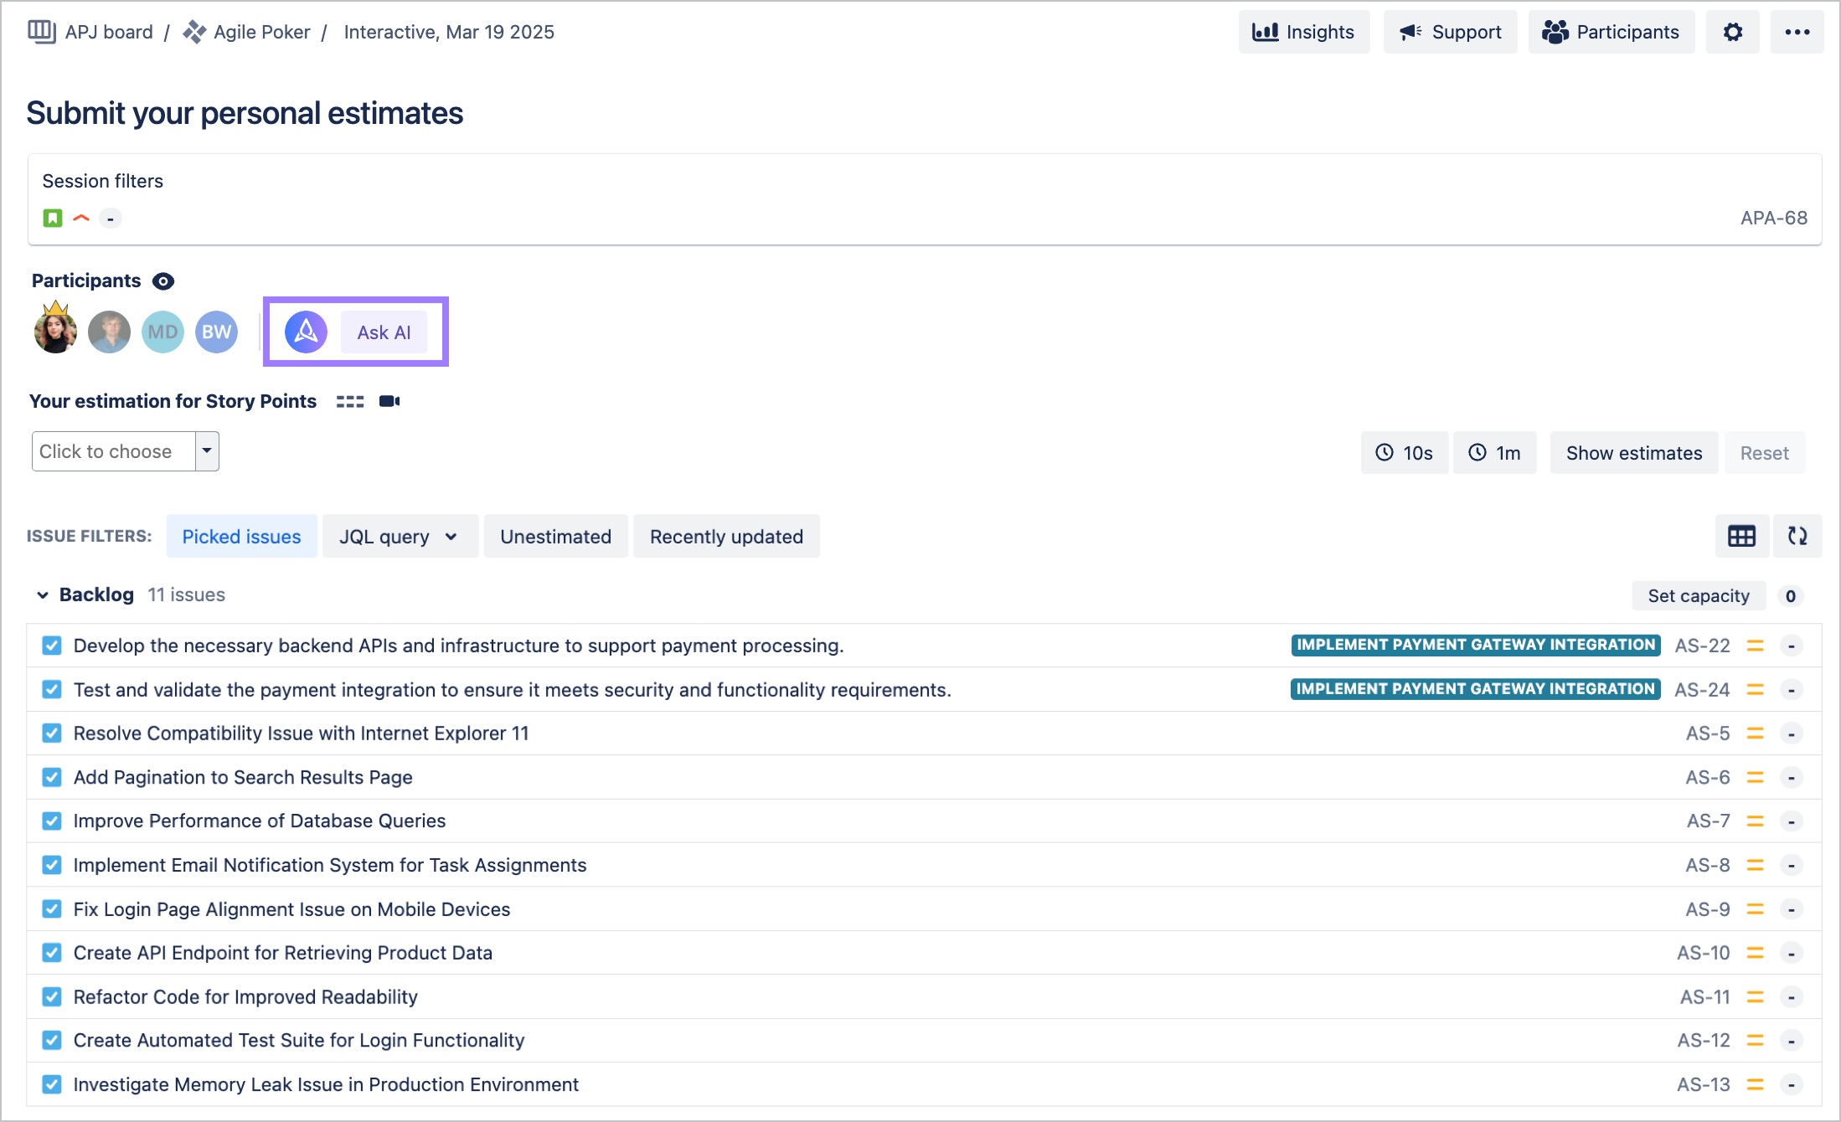The image size is (1841, 1122).
Task: Uncheck Investigate Memory Leak Issue checkbox
Action: [x=52, y=1084]
